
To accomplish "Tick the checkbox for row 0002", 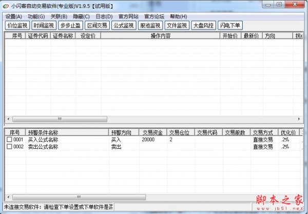I will click(9, 146).
